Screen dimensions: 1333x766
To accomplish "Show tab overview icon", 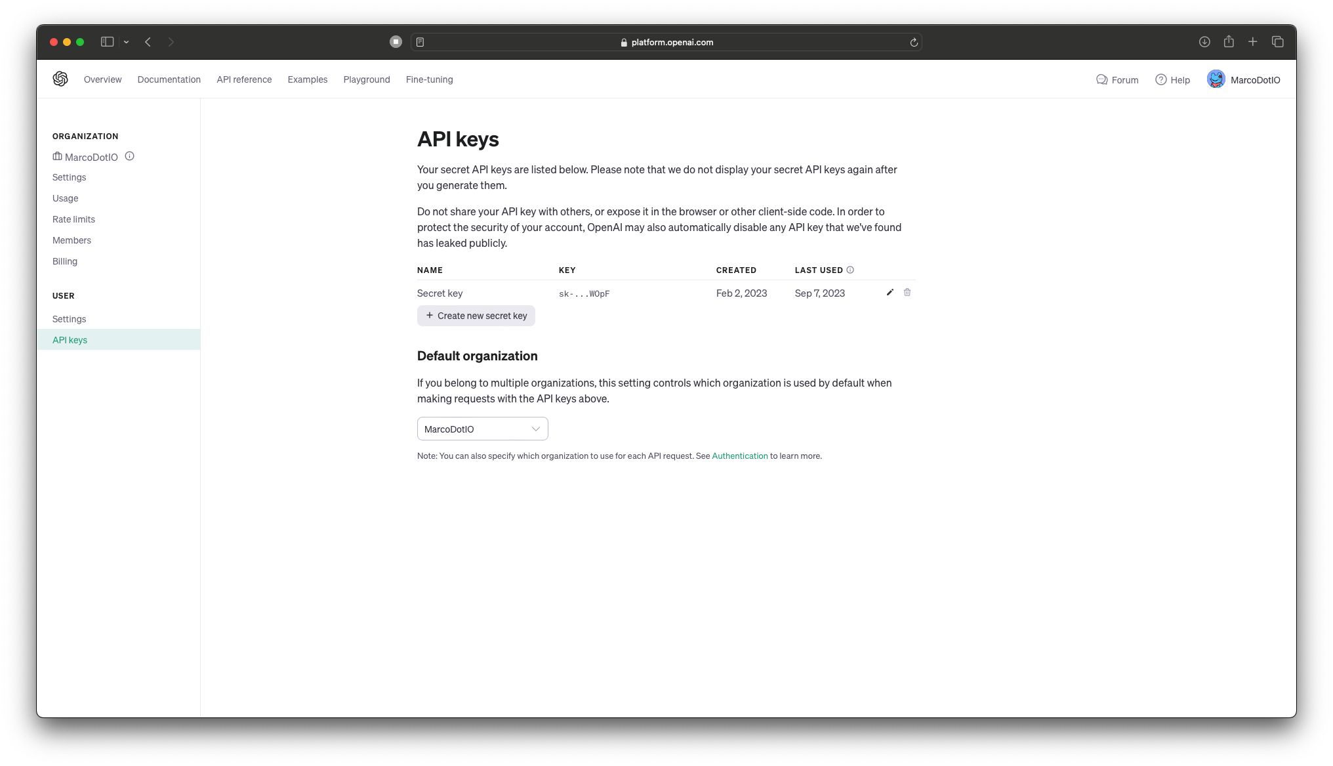I will 1277,42.
